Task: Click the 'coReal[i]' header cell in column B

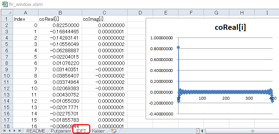Action: [x=60, y=19]
